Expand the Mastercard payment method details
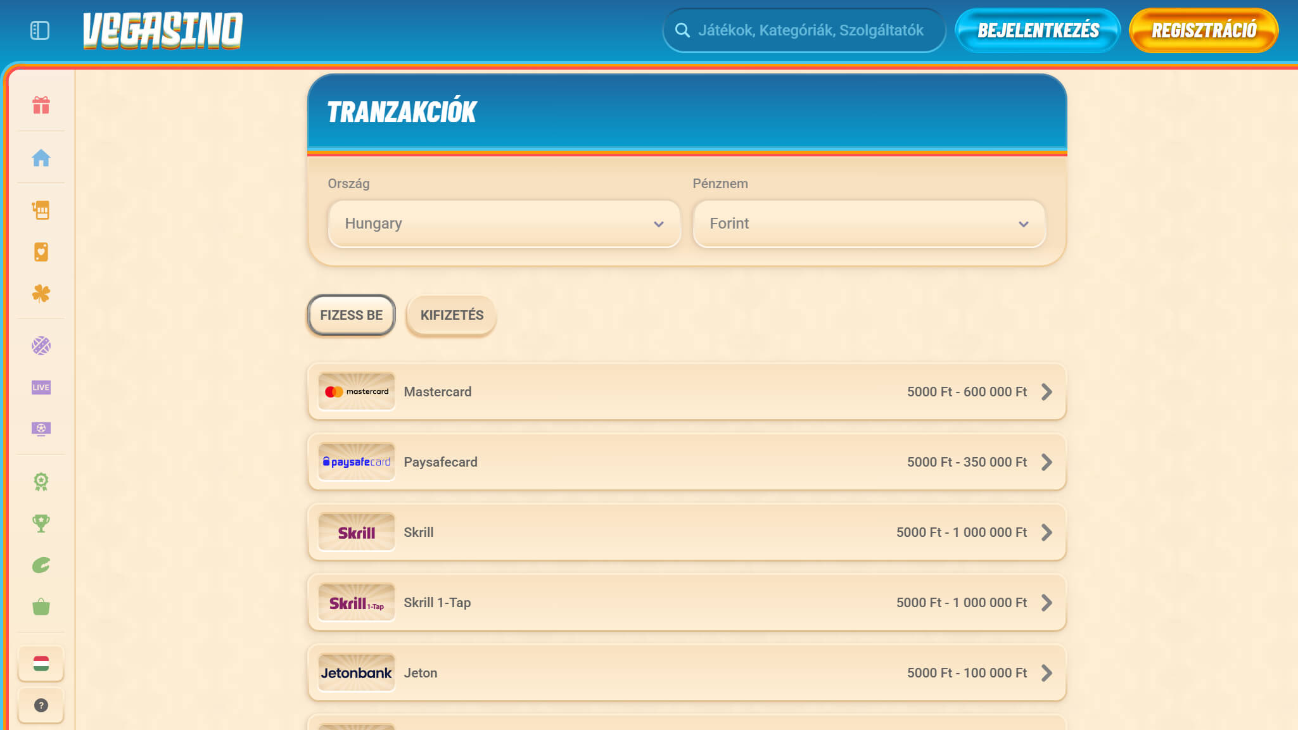The height and width of the screenshot is (730, 1298). tap(1047, 392)
